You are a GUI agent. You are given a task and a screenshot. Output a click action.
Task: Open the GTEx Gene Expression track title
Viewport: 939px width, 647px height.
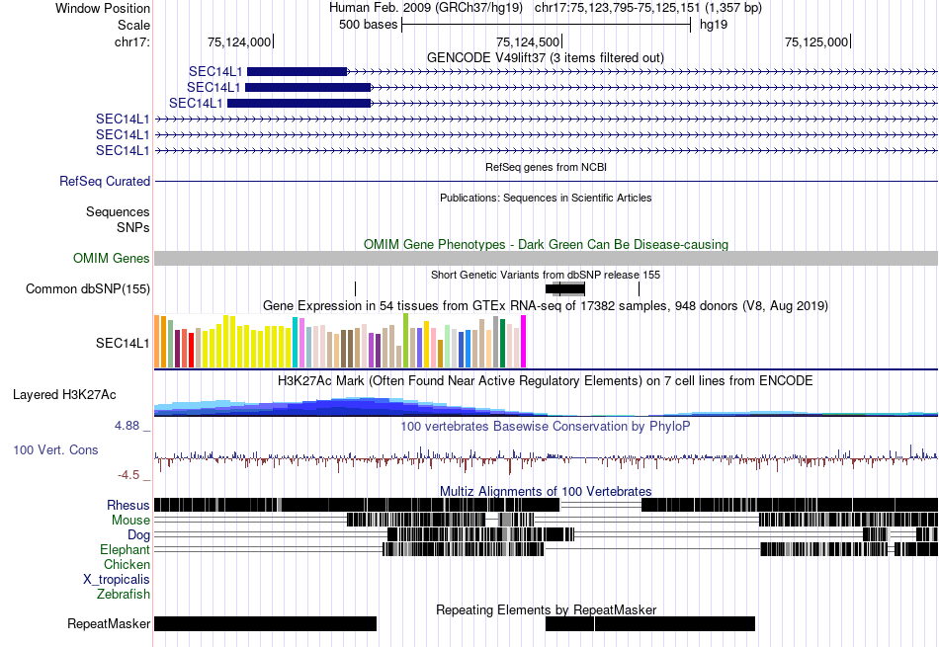(x=545, y=306)
